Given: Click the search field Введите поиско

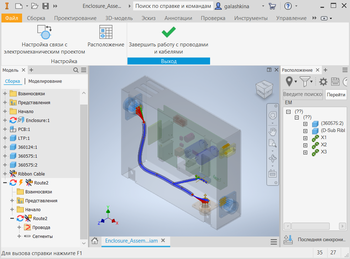Looking at the screenshot, I should coord(303,94).
